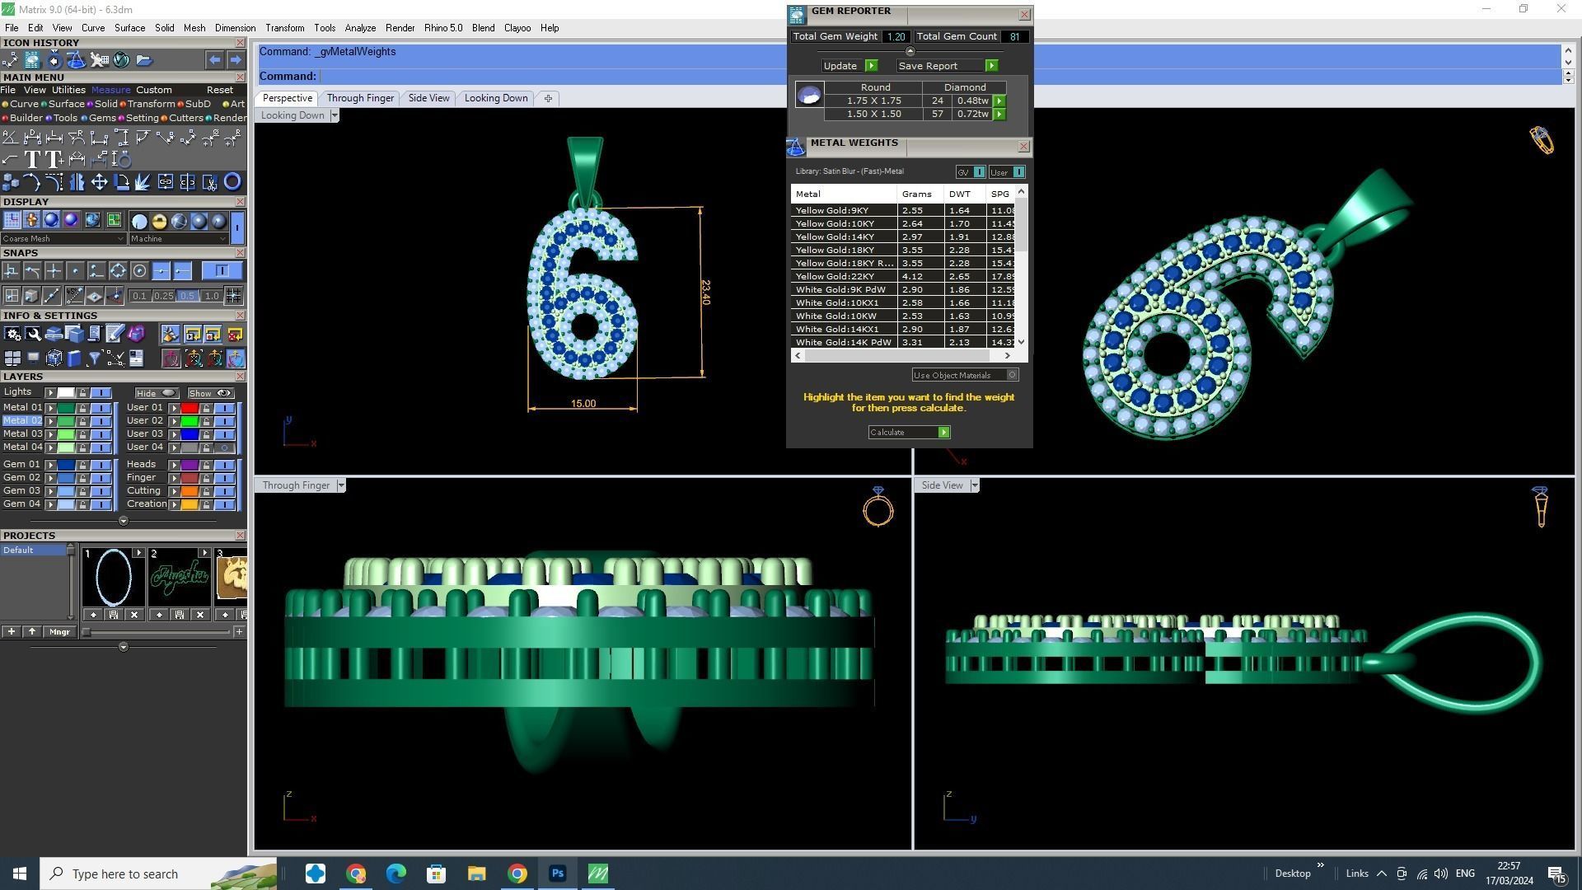The image size is (1582, 890).
Task: Toggle visibility of the Metal 01 layer
Action: (x=100, y=408)
